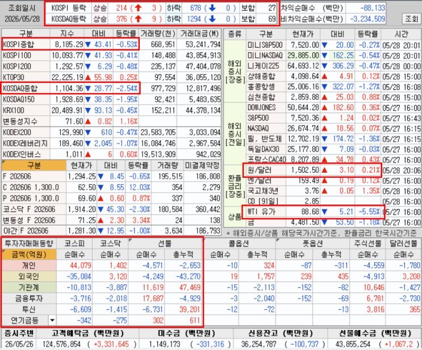Select the 원/달러 price 1,502.50

[304, 170]
